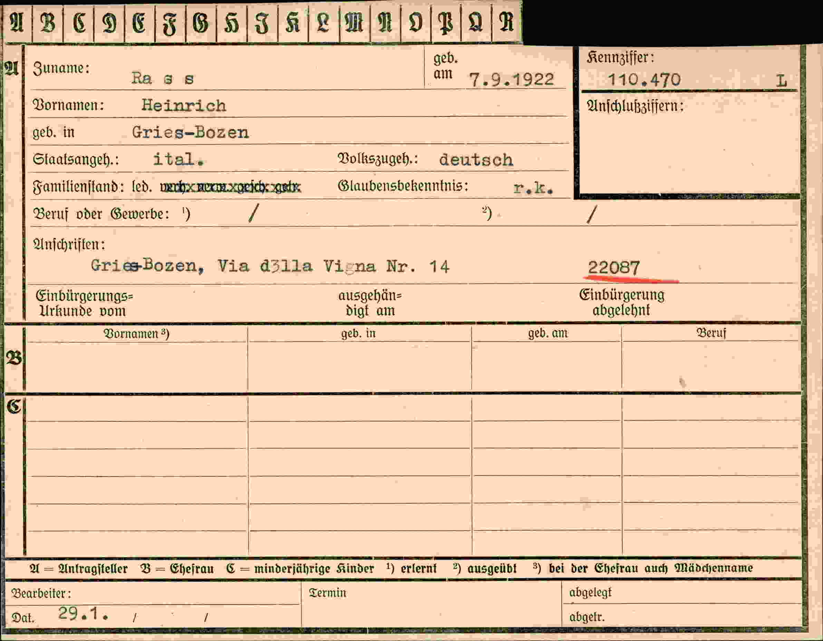Select the 'R' index tab in the top alphabet strip

pyautogui.click(x=507, y=23)
